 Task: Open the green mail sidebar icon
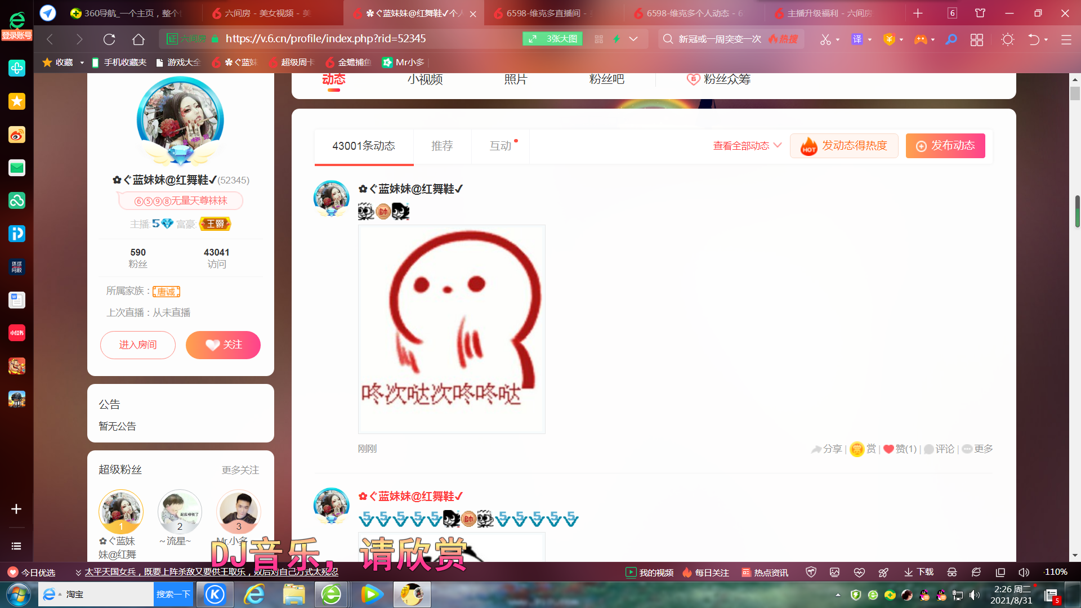17,168
